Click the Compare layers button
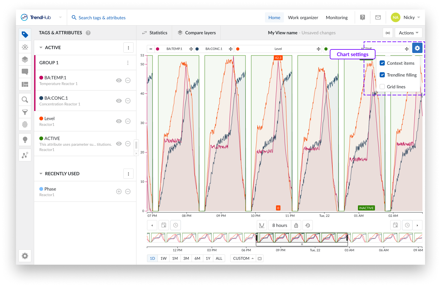 (197, 33)
